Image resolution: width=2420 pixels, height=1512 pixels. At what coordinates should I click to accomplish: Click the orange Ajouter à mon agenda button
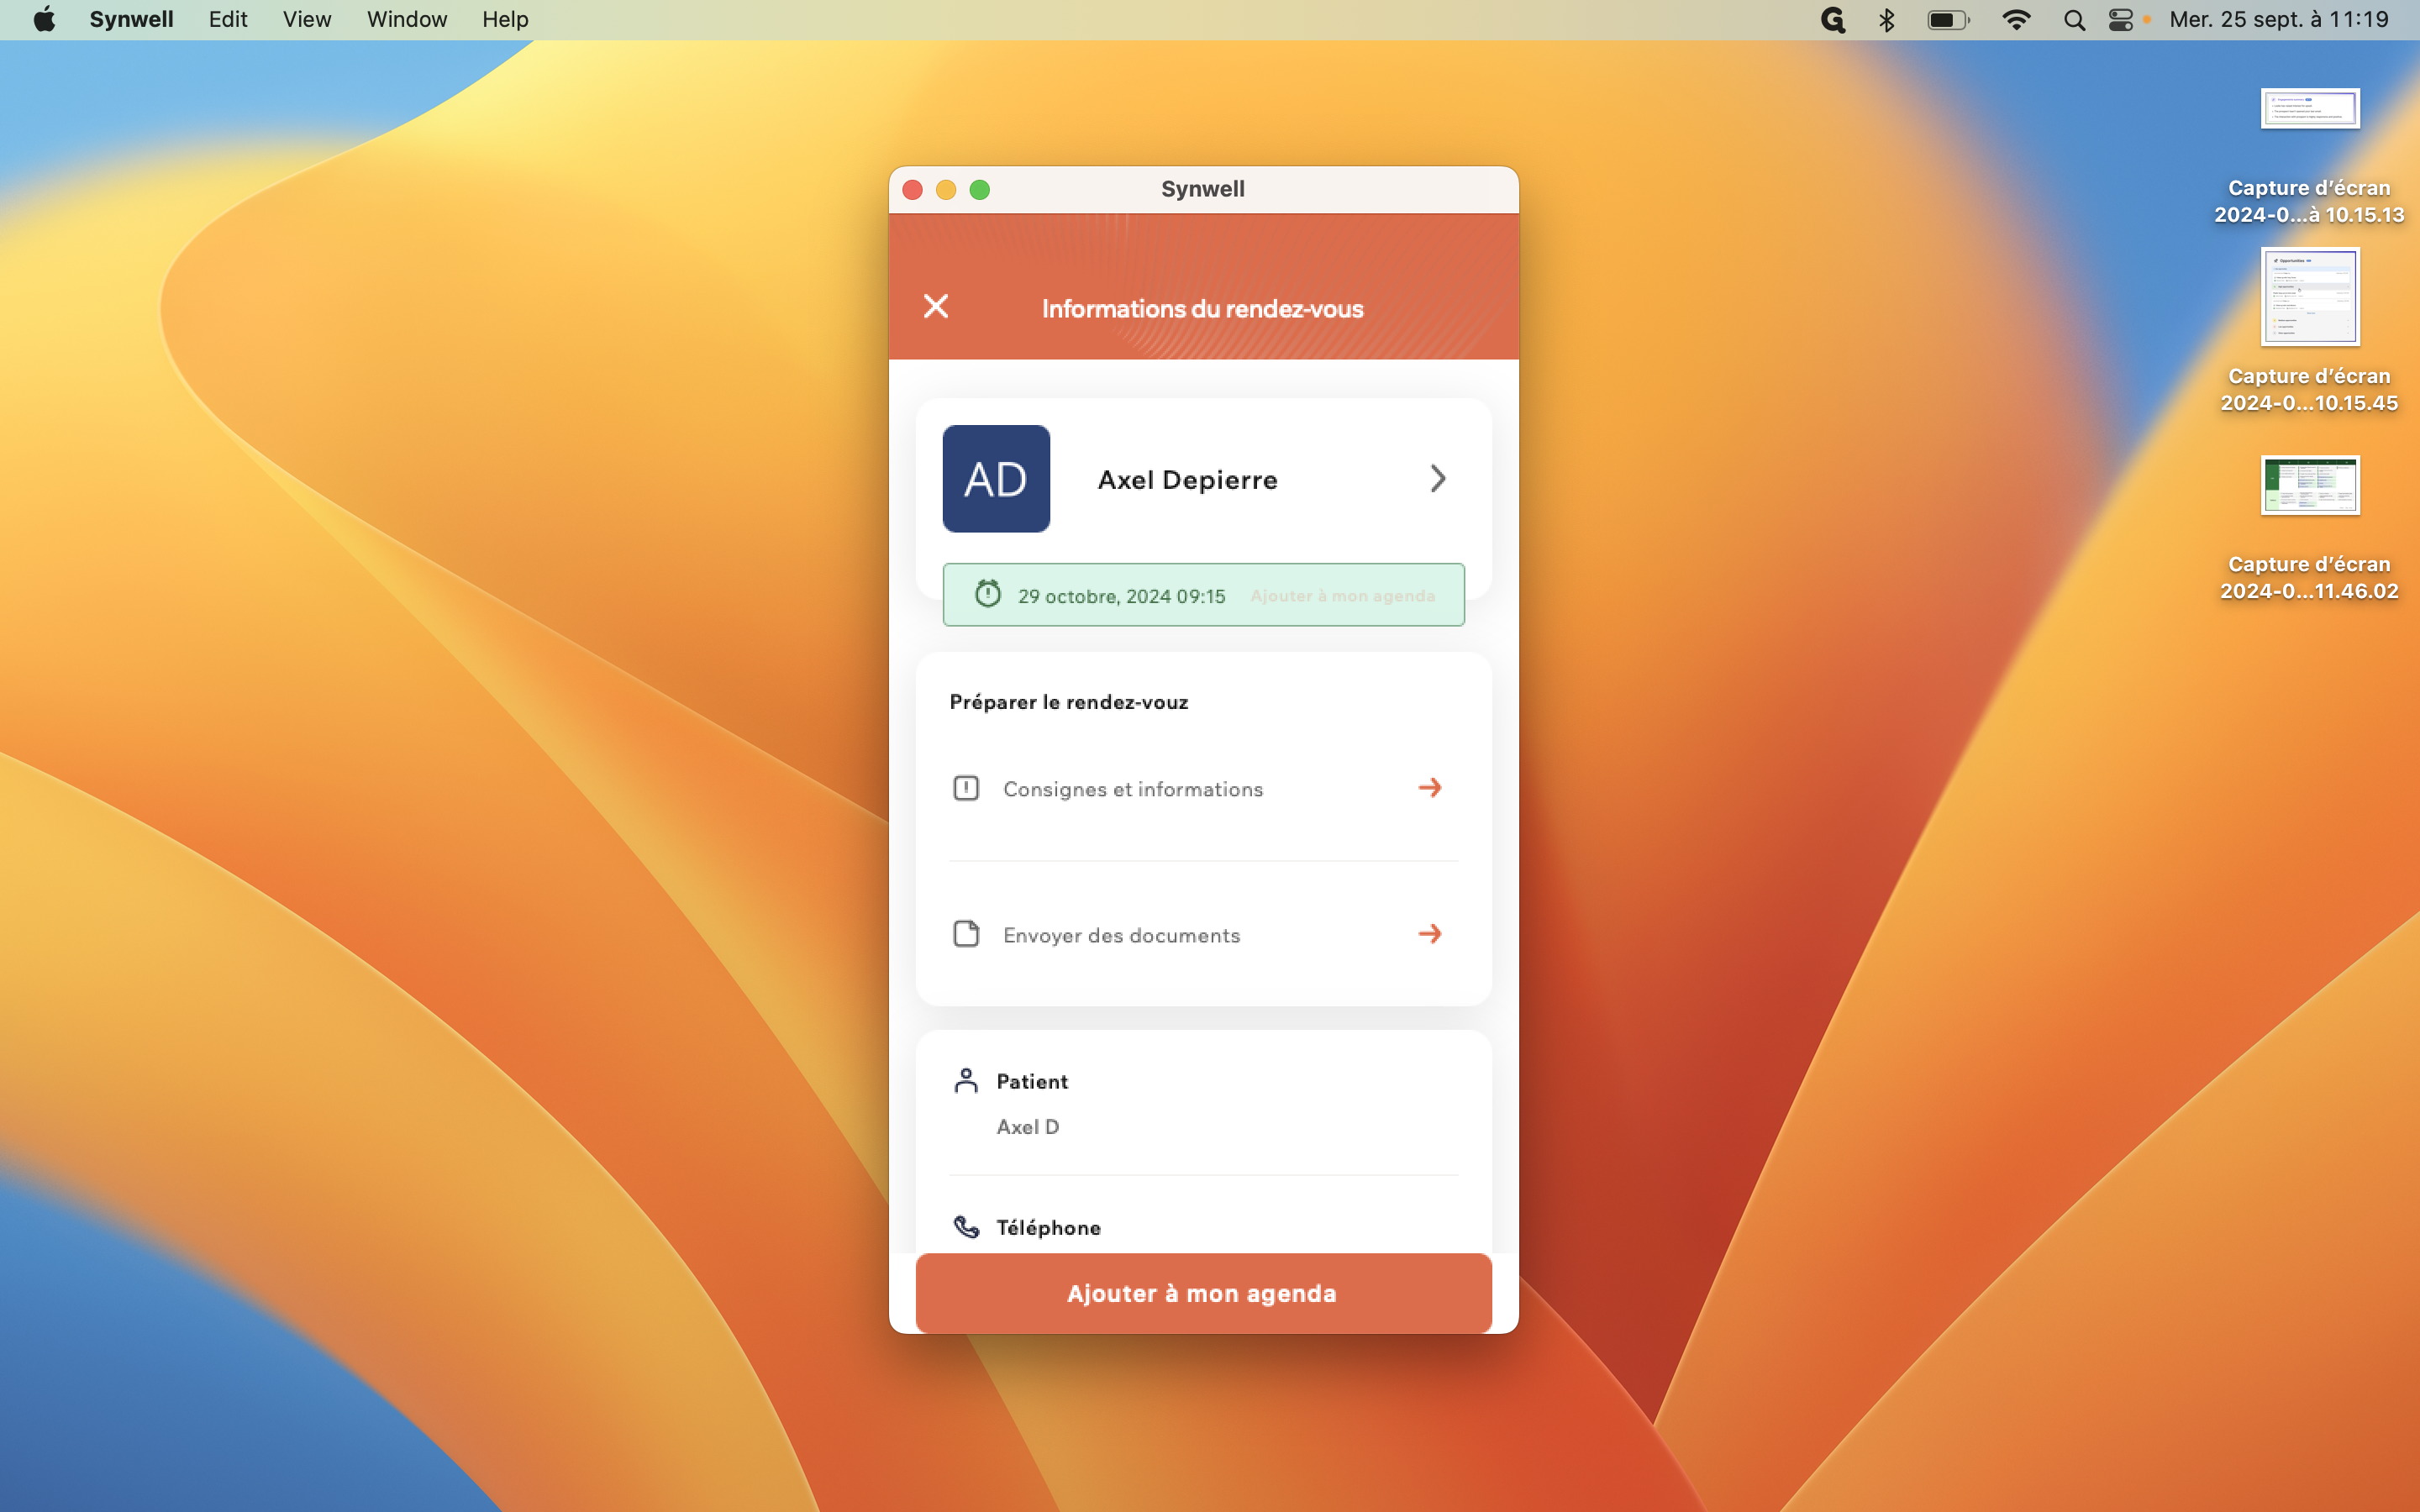[x=1203, y=1293]
